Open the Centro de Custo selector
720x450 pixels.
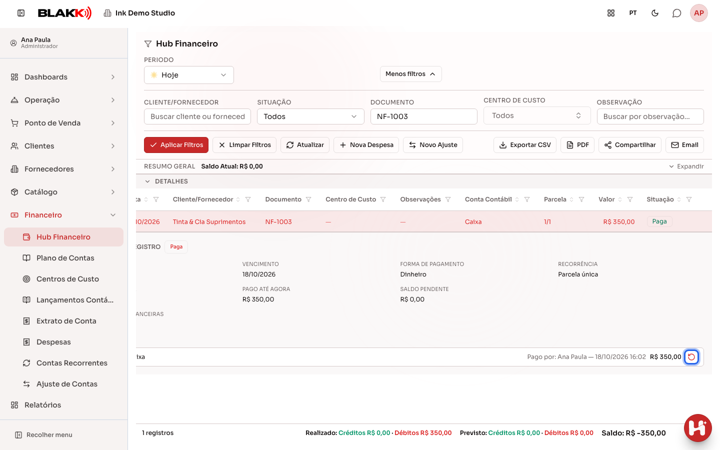[536, 115]
